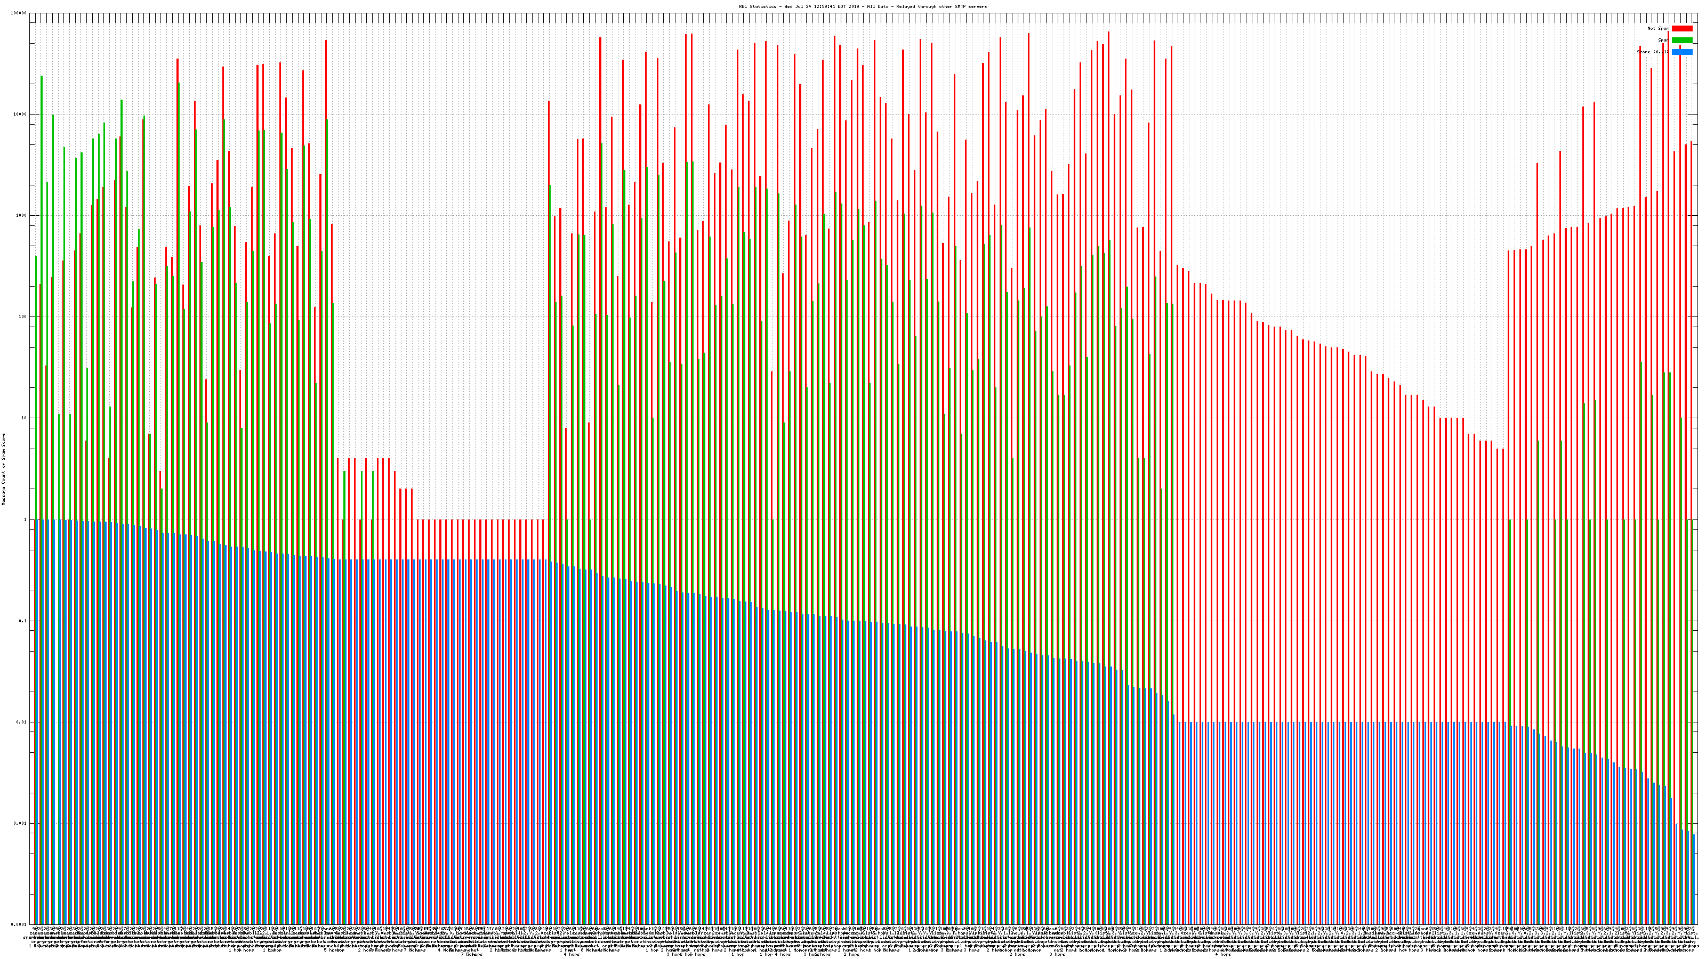Click the 0.1 y-axis tick label
1706x959 pixels.
click(x=22, y=621)
